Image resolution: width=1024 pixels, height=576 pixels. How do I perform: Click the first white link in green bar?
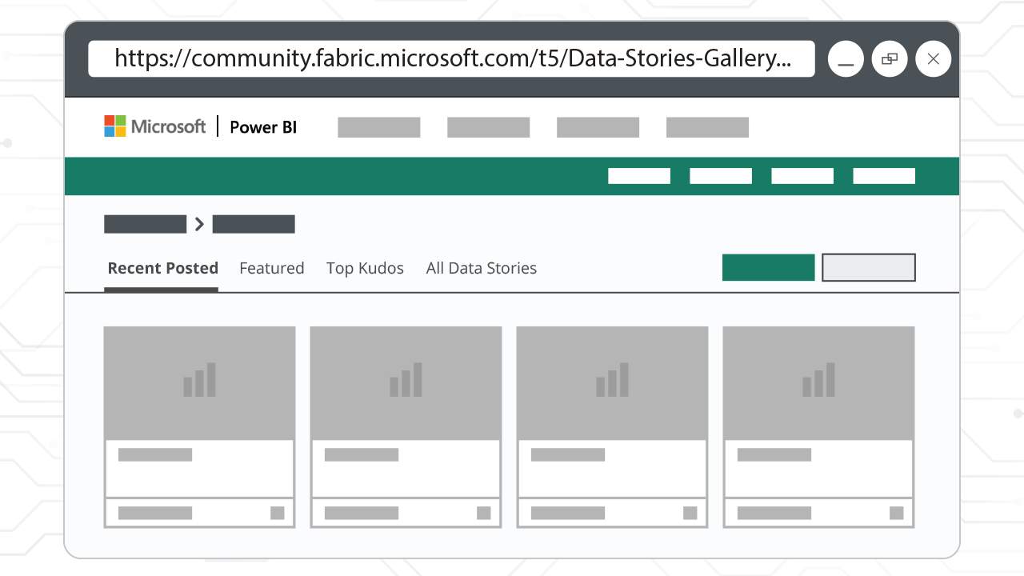(x=638, y=176)
